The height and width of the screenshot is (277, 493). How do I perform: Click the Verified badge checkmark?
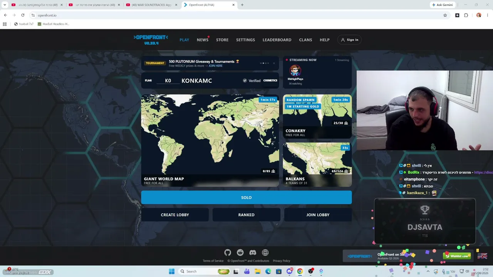[x=245, y=80]
